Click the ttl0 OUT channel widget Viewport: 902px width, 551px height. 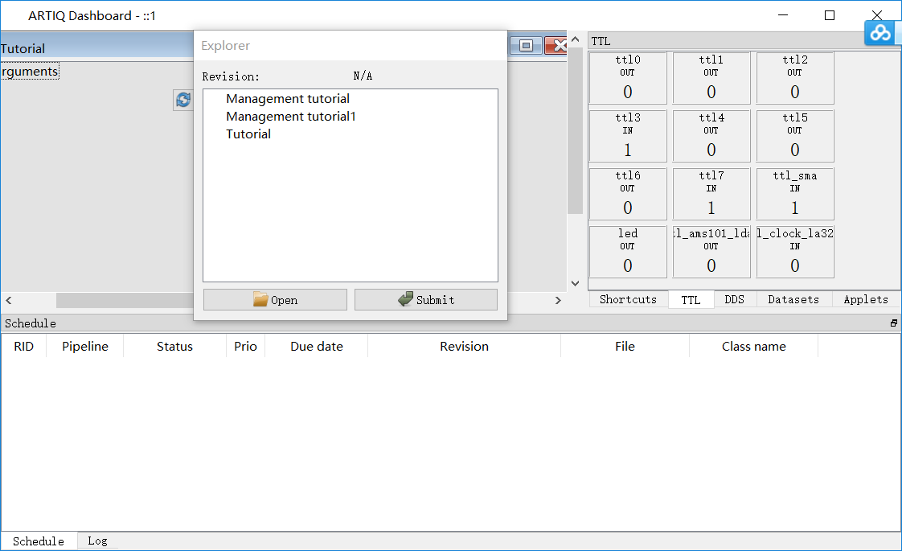[628, 78]
